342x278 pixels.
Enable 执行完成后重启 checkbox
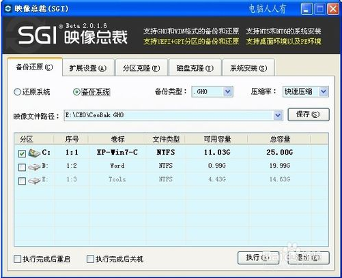point(18,259)
